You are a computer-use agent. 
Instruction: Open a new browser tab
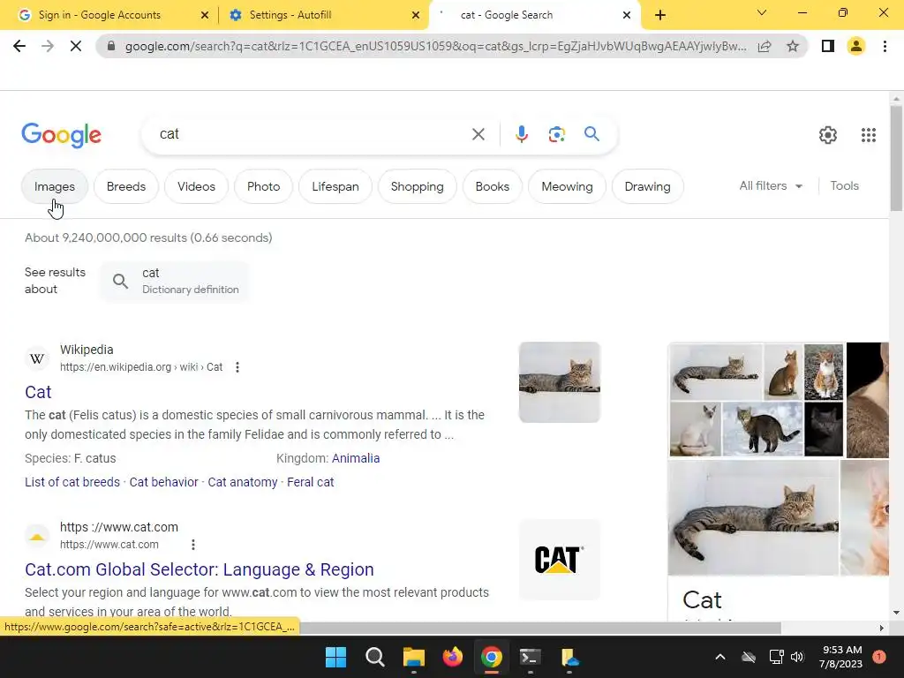[x=660, y=15]
